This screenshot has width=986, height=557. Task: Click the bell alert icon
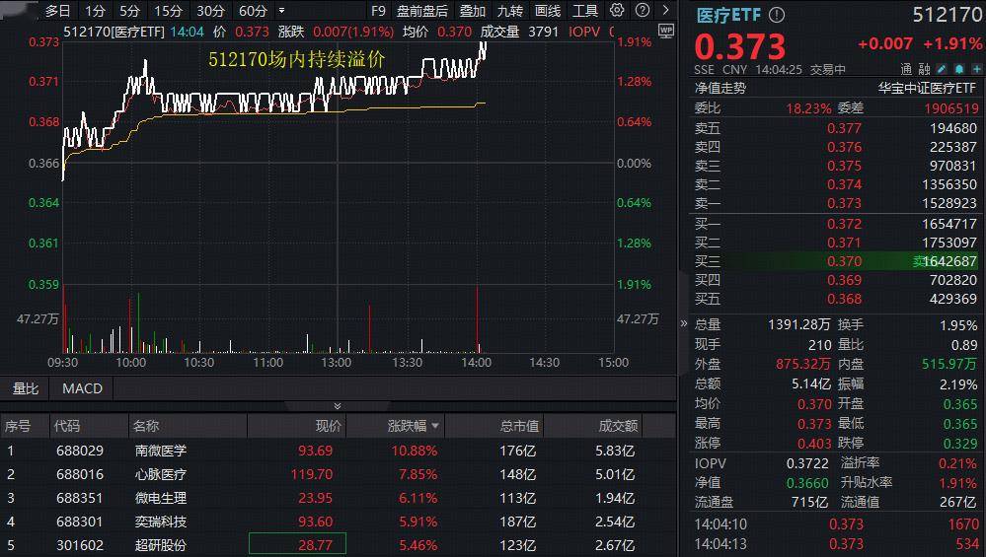click(959, 69)
